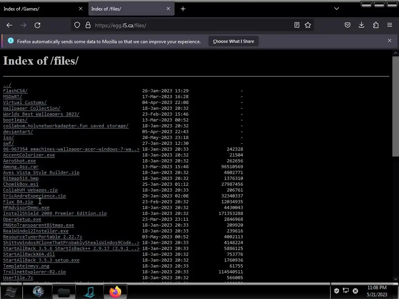The image size is (399, 299).
Task: Open the extensions puzzle icon
Action: 376,25
